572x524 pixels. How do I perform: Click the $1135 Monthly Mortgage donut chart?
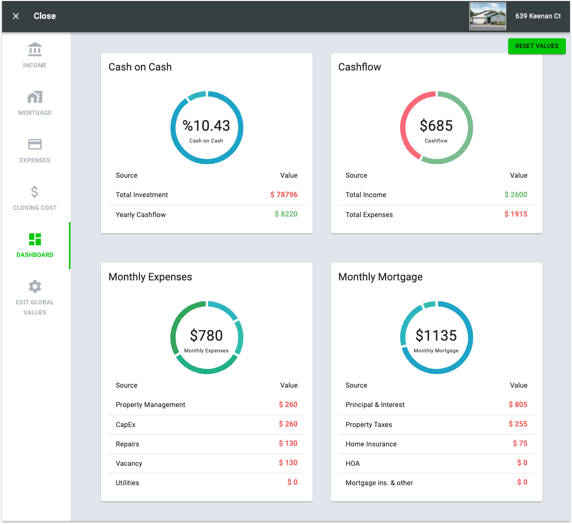[436, 338]
